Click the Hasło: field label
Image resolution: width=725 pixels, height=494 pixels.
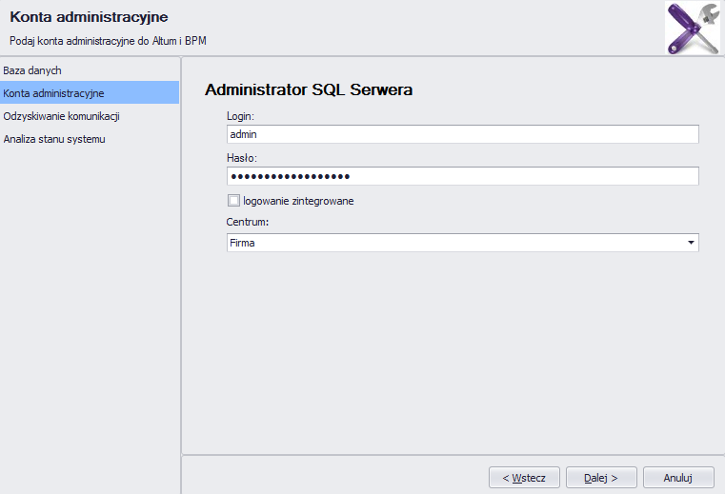(x=242, y=158)
